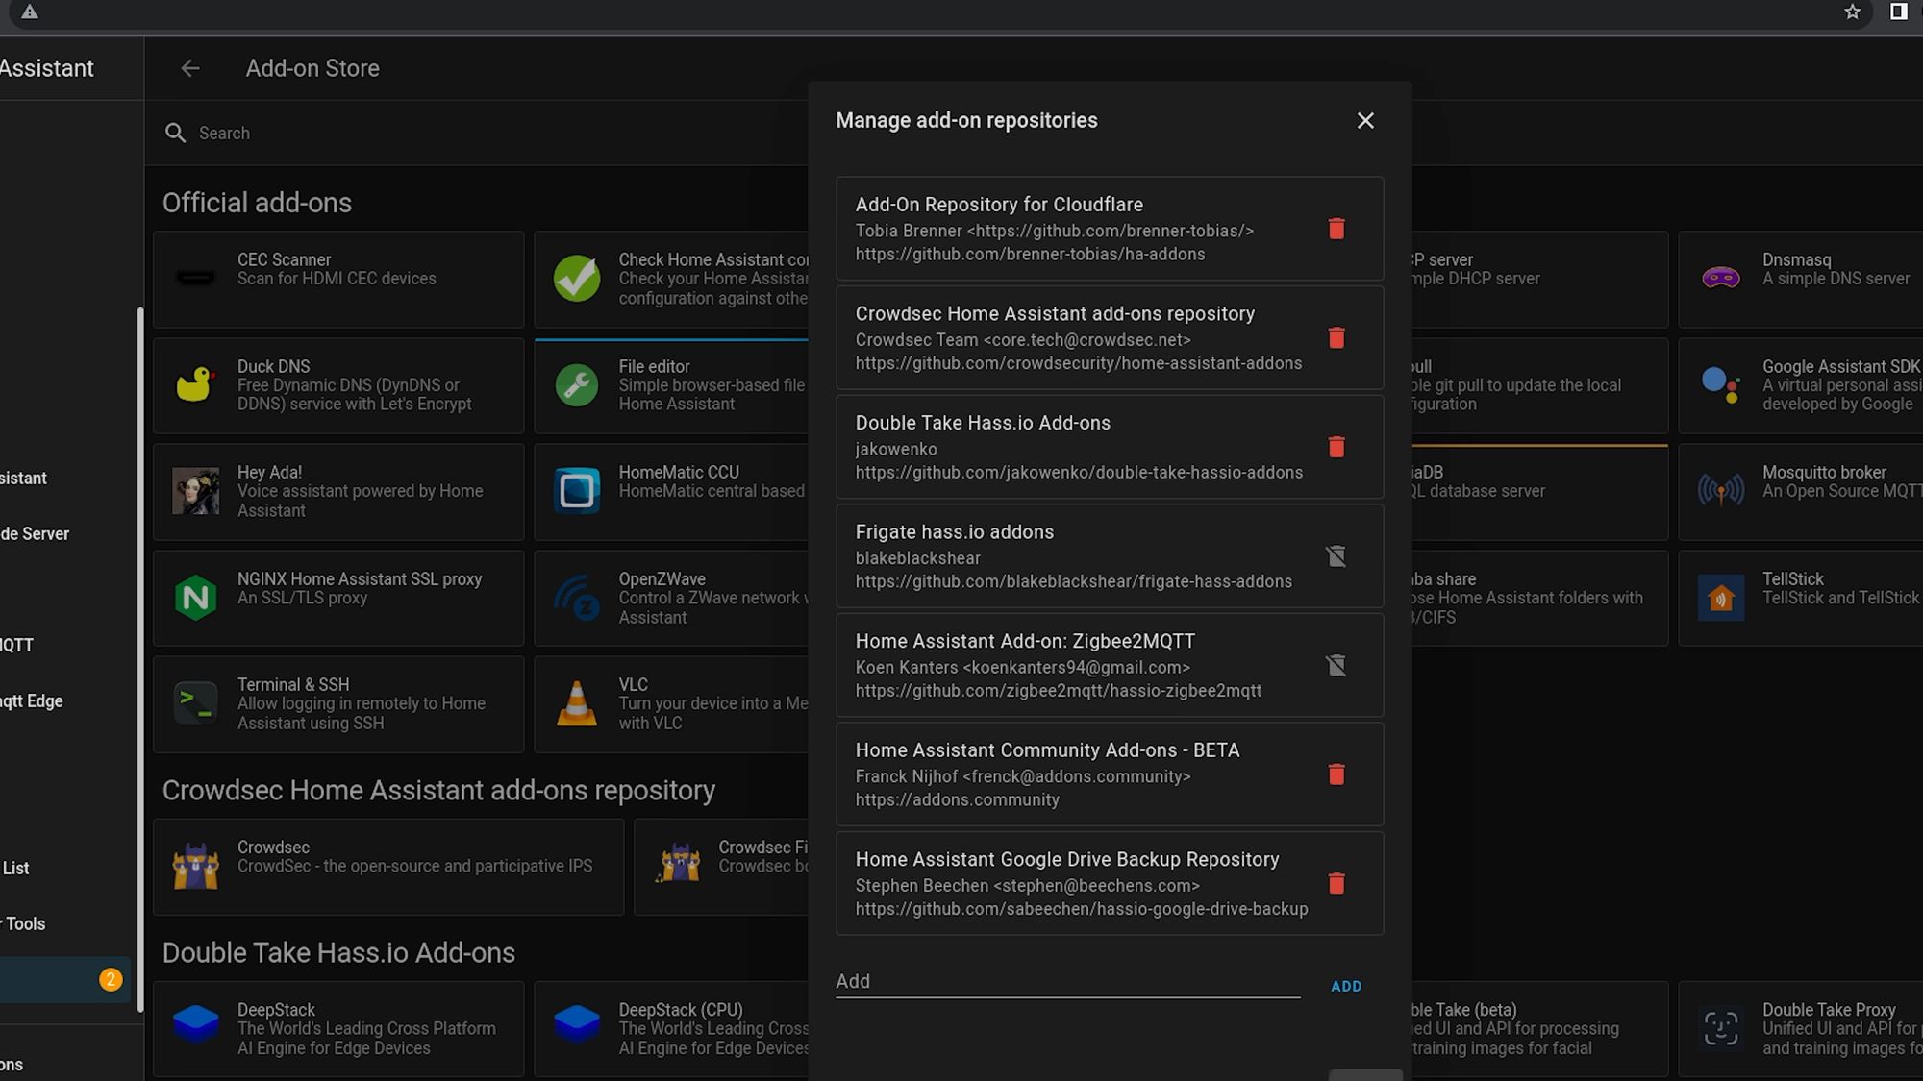The height and width of the screenshot is (1081, 1923).
Task: Delete the Add-On Repository for Cloudflare entry
Action: click(1336, 229)
